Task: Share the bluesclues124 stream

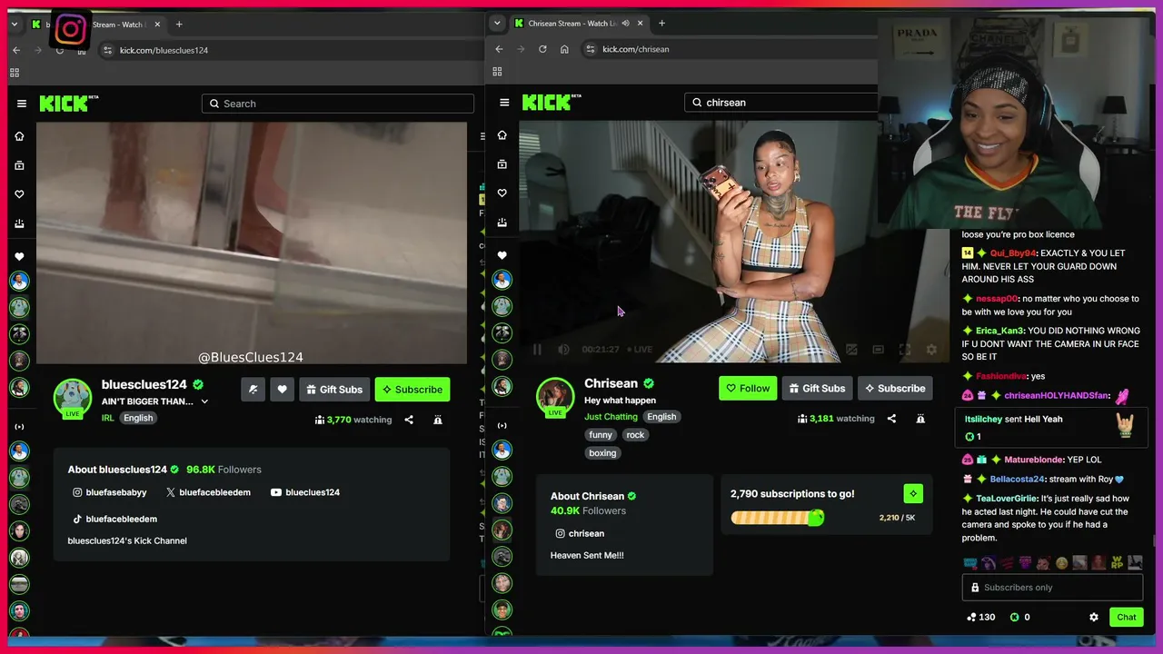Action: [409, 420]
